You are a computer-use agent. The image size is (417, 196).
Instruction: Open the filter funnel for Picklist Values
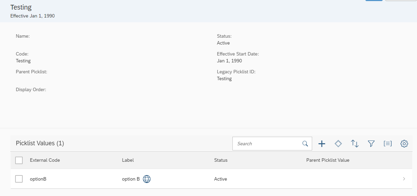click(371, 144)
